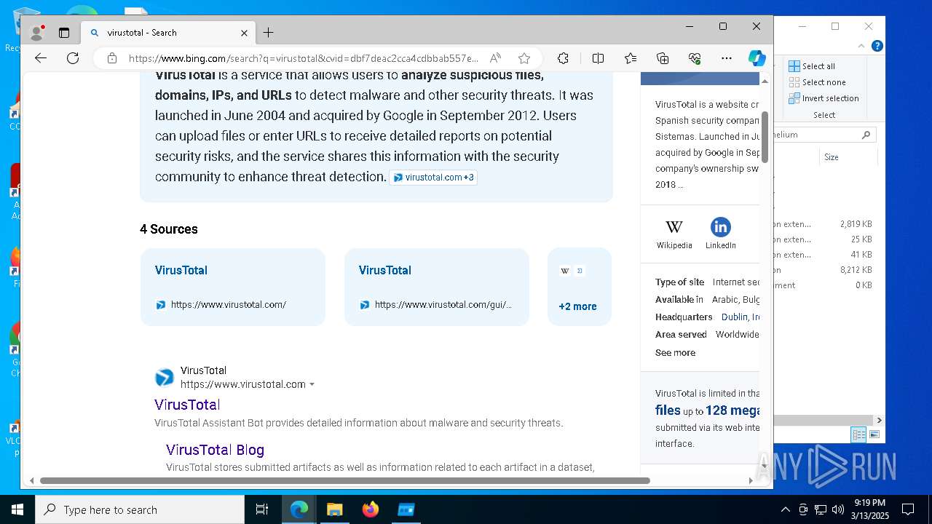Click the taskbar search box
This screenshot has width=932, height=524.
[140, 509]
